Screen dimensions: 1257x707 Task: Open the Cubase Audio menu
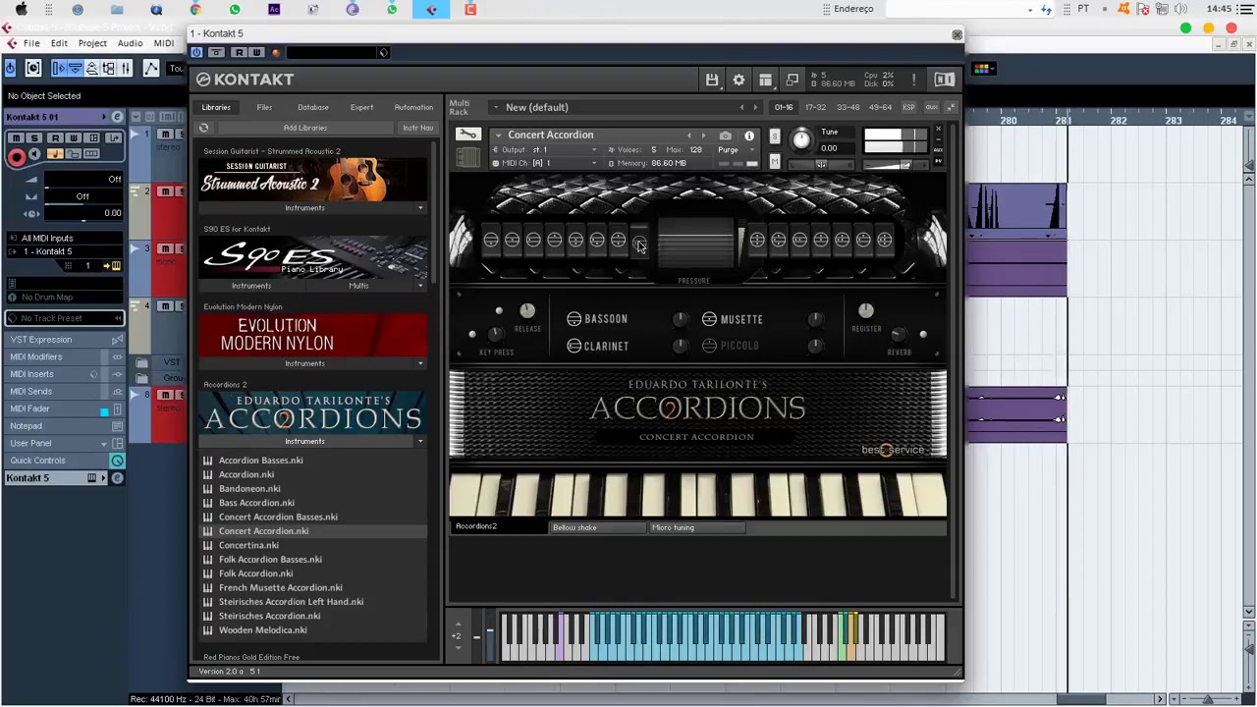131,43
